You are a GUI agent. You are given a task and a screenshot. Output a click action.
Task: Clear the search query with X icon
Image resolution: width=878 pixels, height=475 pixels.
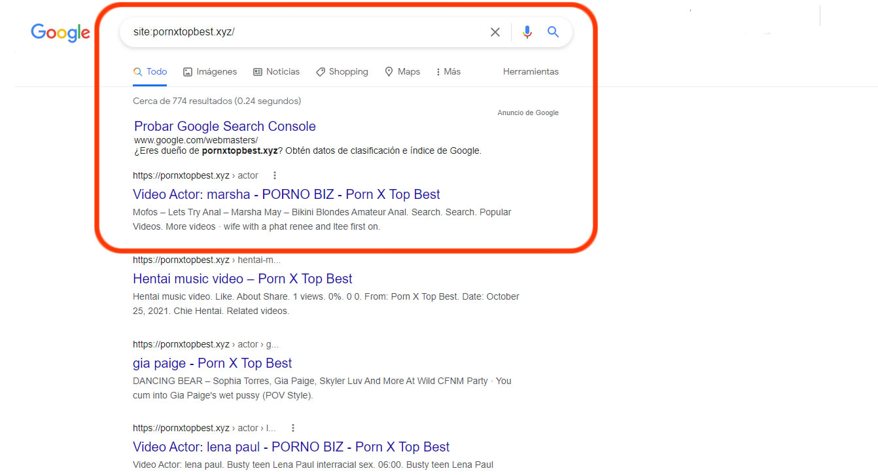click(x=495, y=32)
